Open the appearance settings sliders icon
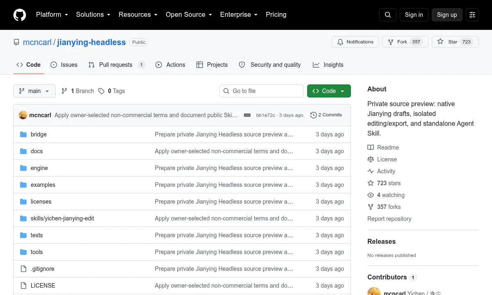Image resolution: width=492 pixels, height=295 pixels. point(472,15)
